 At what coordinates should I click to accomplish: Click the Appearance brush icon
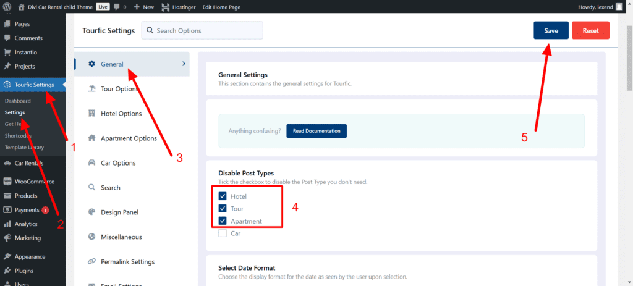(x=7, y=256)
